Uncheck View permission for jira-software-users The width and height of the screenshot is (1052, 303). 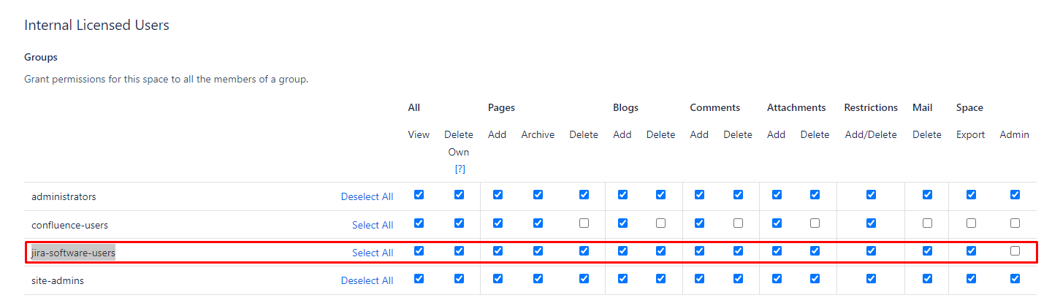pos(419,251)
